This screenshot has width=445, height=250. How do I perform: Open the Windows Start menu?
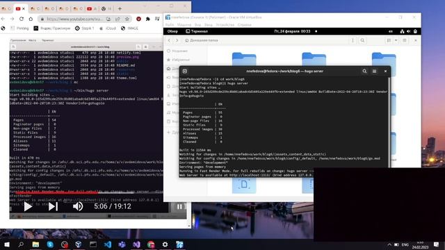tap(6, 244)
